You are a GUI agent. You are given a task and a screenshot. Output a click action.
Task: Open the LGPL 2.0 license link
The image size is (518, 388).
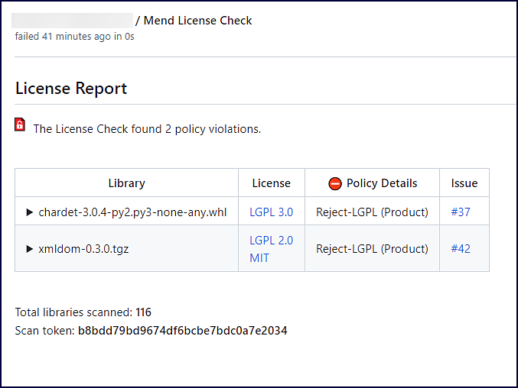pyautogui.click(x=271, y=240)
